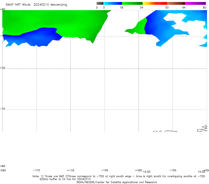Image resolution: width=209 pixels, height=184 pixels.
Task: Click the '64' color scale label
Action: [x=184, y=7]
